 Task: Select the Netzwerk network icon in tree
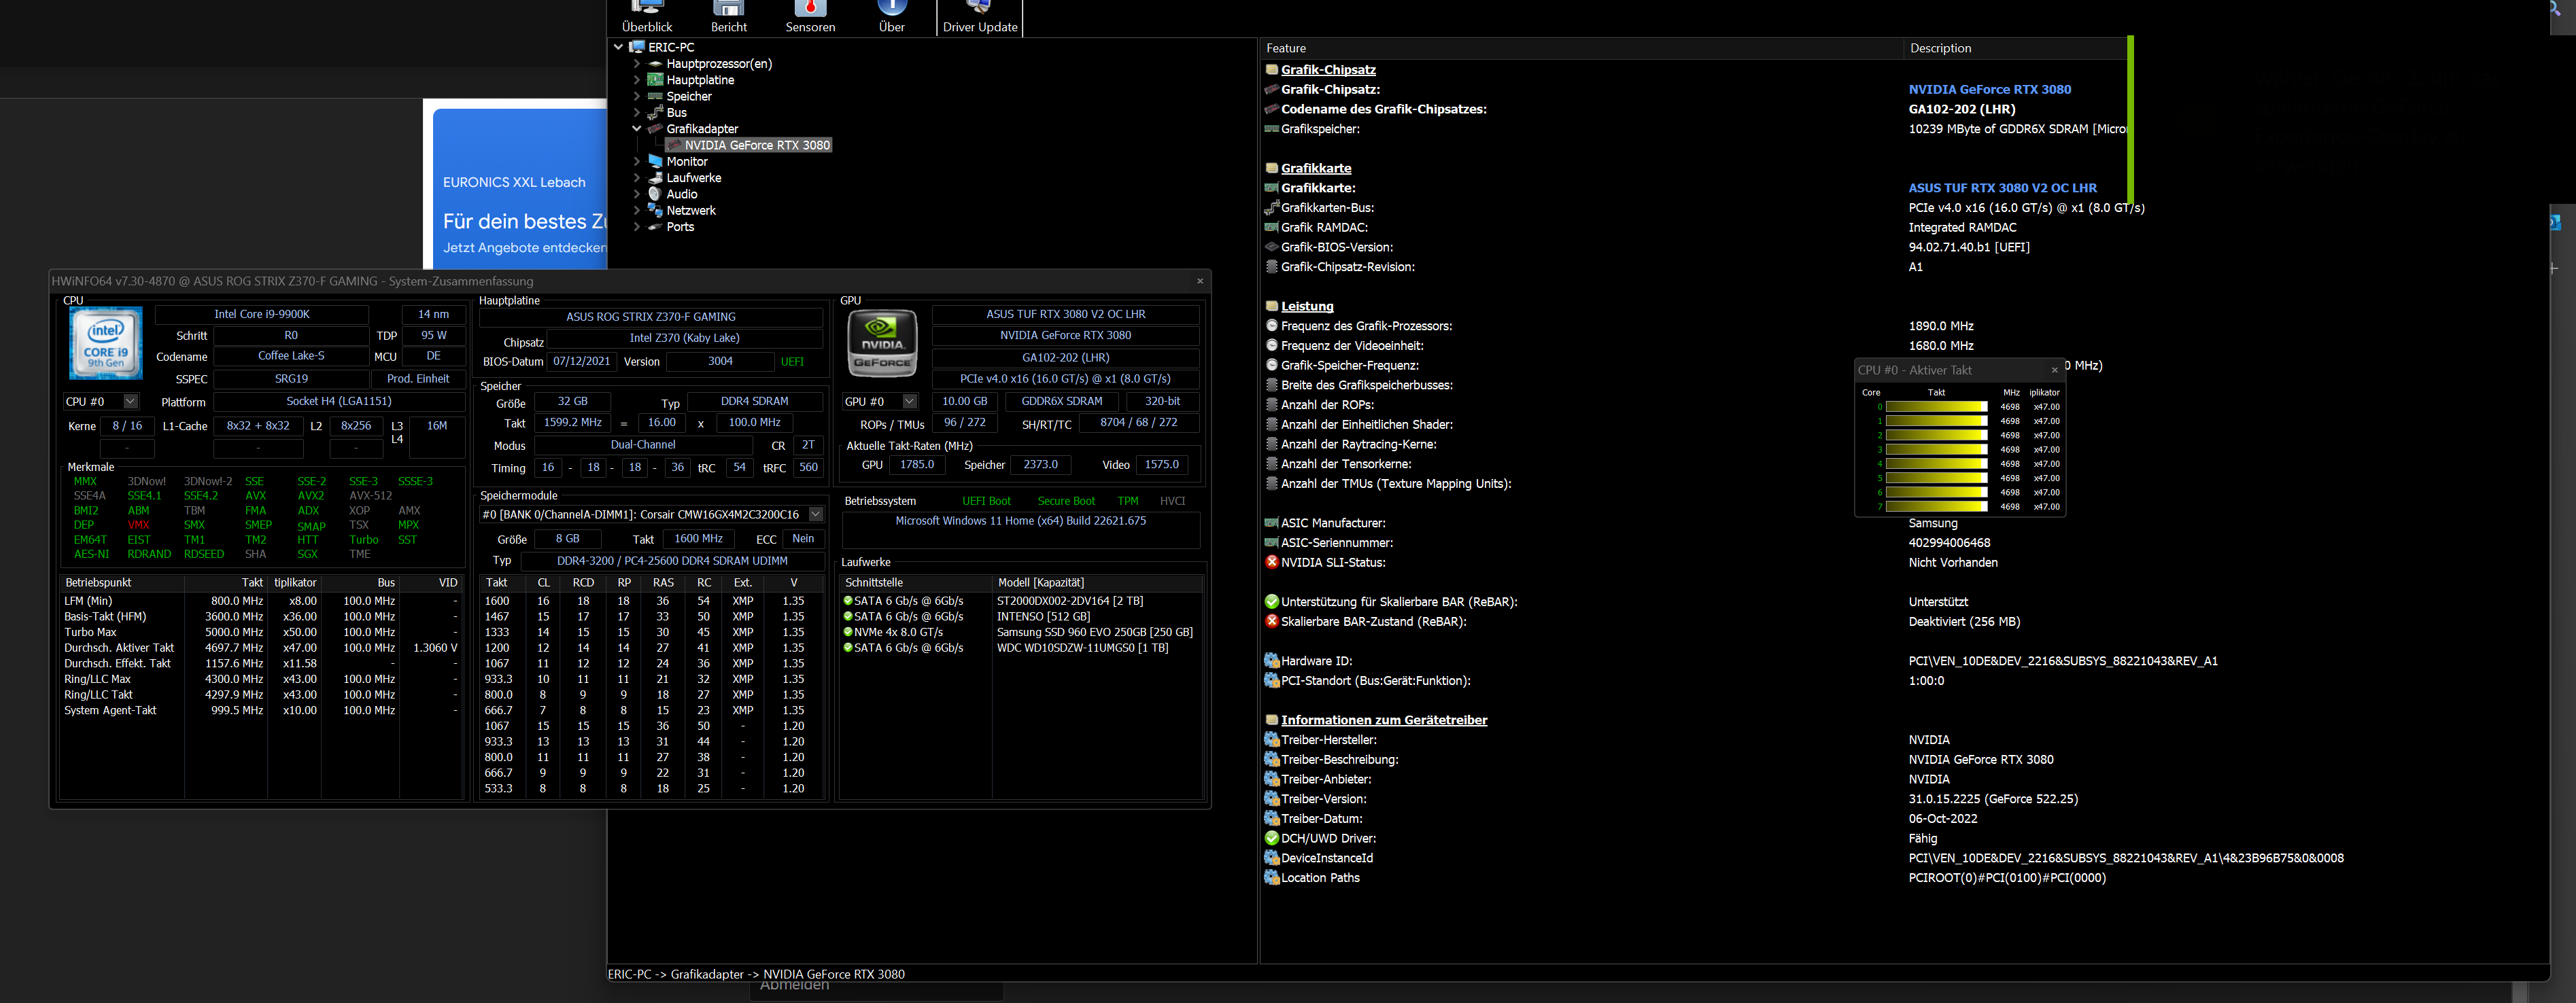tap(656, 210)
